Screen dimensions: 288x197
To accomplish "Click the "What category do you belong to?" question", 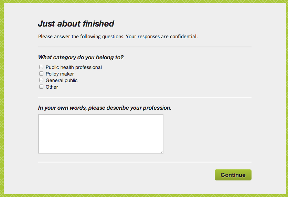I will click(81, 57).
